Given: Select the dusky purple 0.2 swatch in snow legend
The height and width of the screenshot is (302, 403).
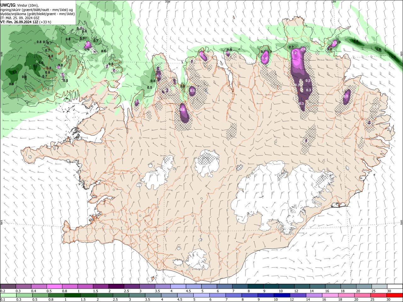Looking at the screenshot, I should click(8, 286).
